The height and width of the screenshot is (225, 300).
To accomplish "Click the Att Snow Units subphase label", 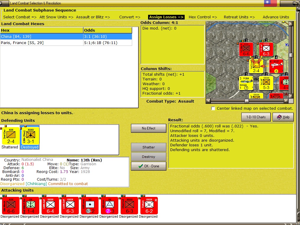I will pyautogui.click(x=56, y=17).
